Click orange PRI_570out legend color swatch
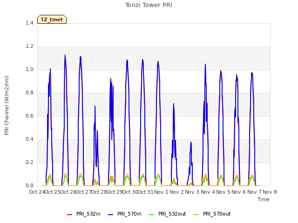The height and width of the screenshot is (223, 298). point(196,215)
